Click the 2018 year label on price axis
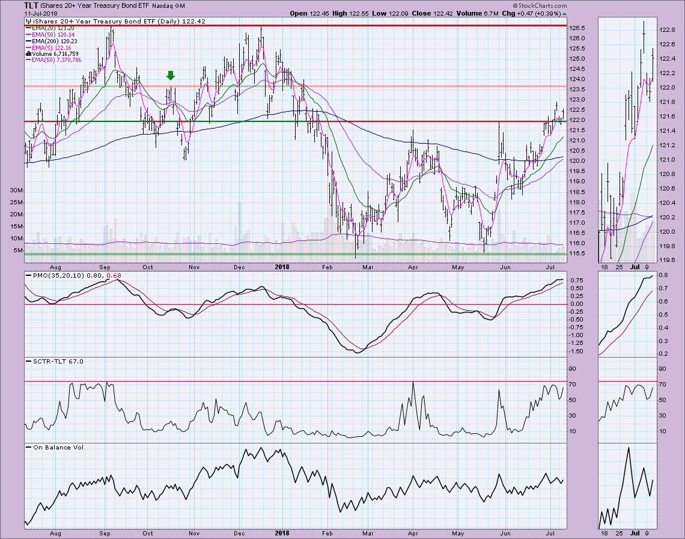The width and height of the screenshot is (685, 539). (282, 265)
